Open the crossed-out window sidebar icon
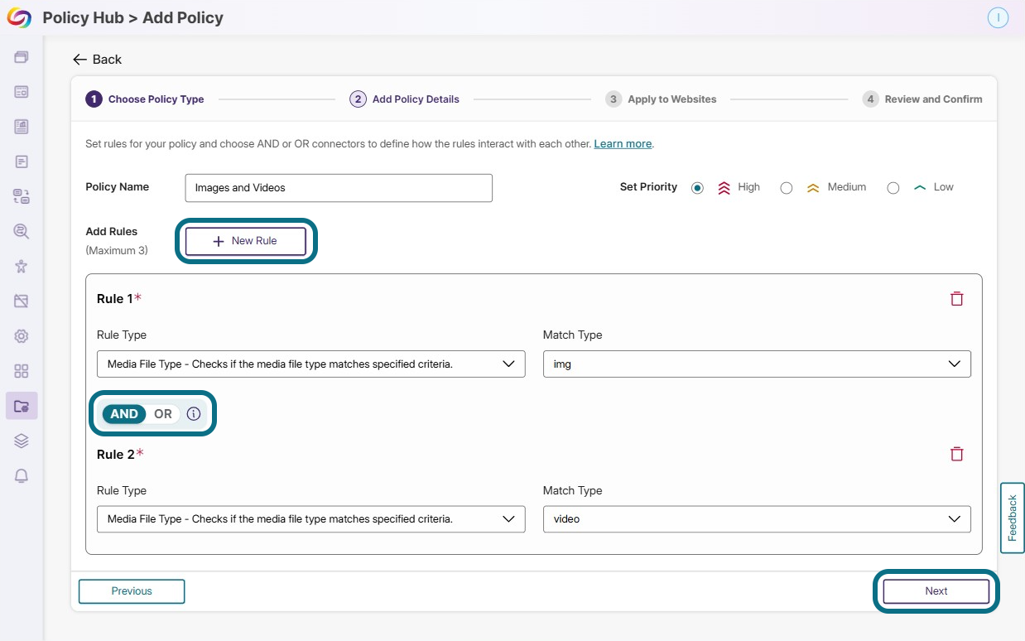Image resolution: width=1025 pixels, height=641 pixels. coord(22,301)
